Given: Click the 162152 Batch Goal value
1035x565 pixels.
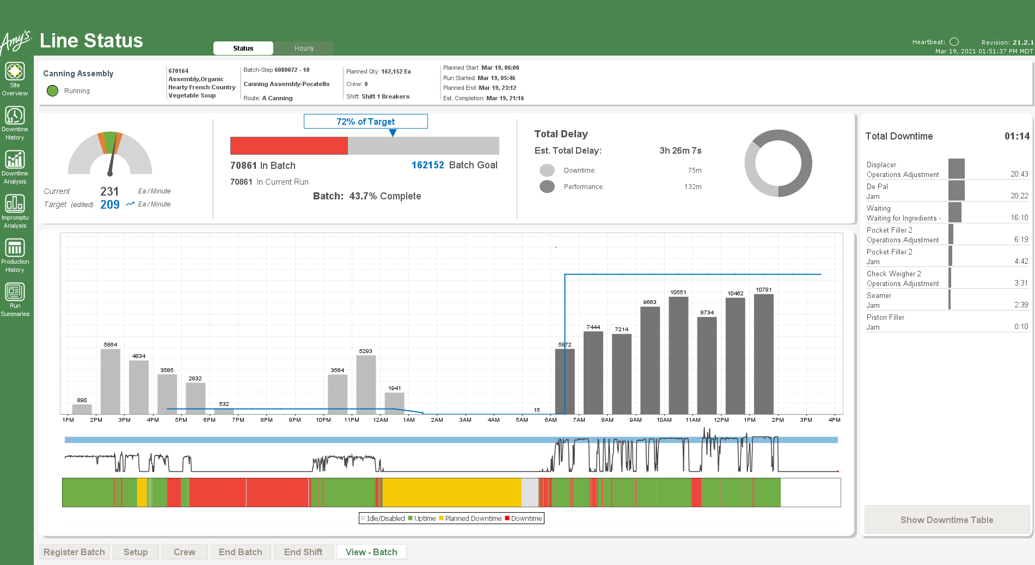Looking at the screenshot, I should (428, 165).
